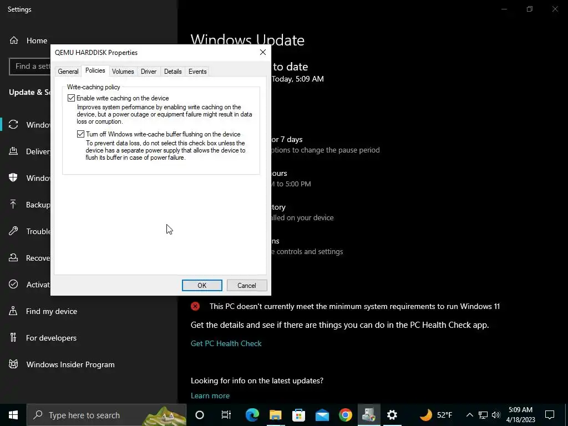Image resolution: width=568 pixels, height=426 pixels.
Task: Open the Details tab
Action: [173, 72]
